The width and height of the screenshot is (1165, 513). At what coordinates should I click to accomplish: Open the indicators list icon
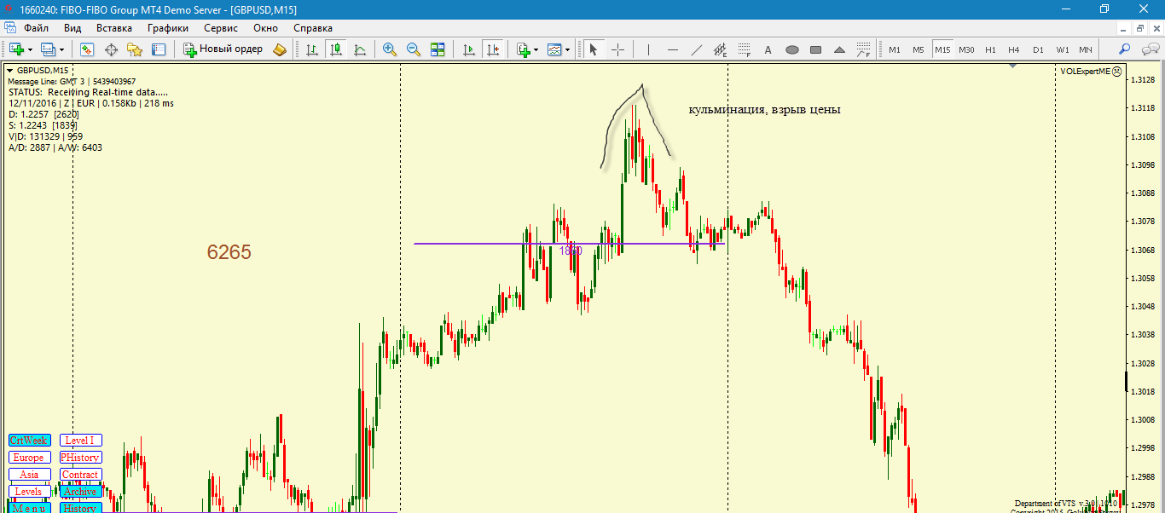(523, 49)
